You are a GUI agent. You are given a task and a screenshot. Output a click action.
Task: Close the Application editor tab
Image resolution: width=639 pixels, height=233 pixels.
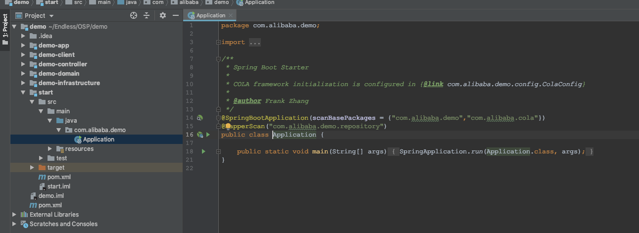click(x=231, y=15)
